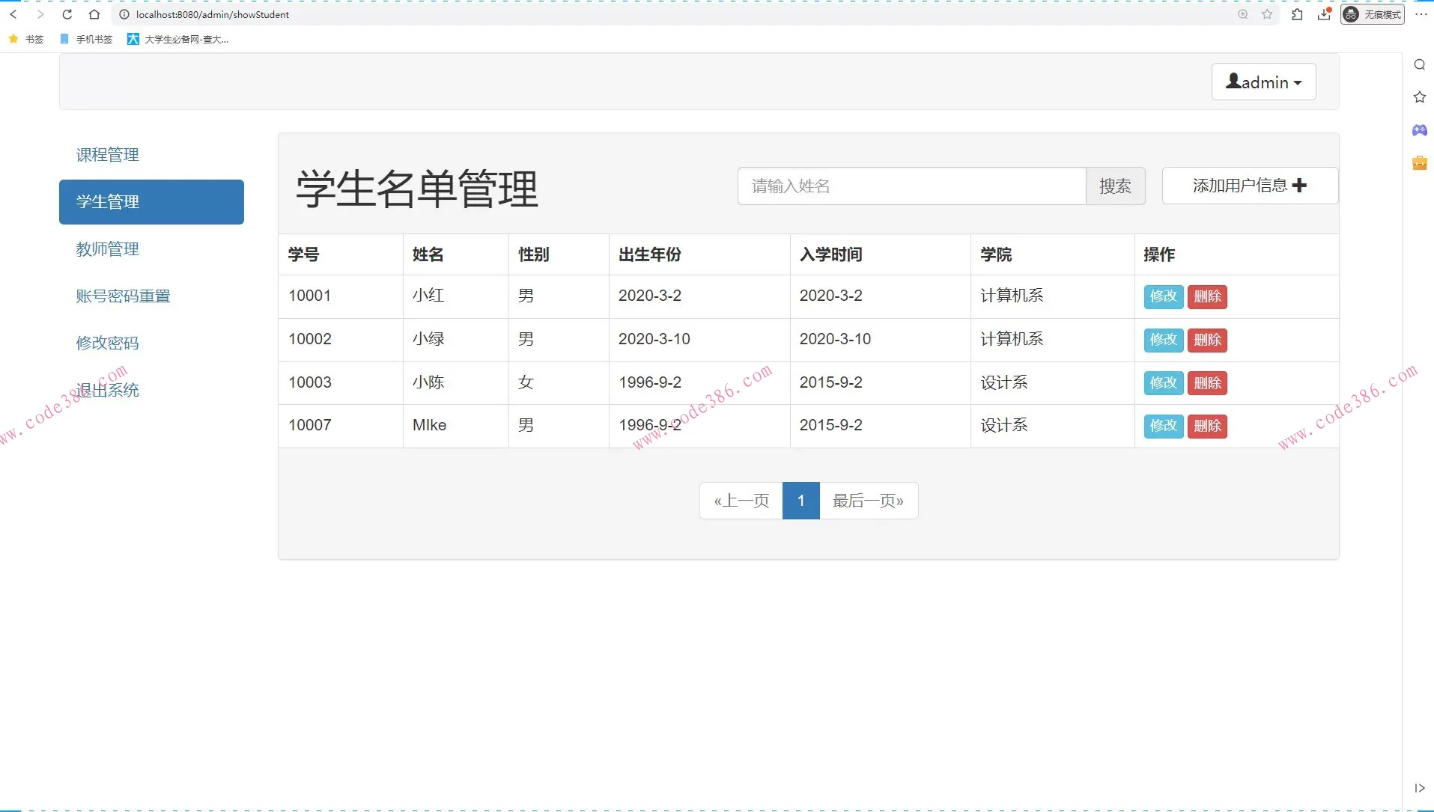Viewport: 1434px width, 812px height.
Task: Select 教师管理 in the sidebar menu
Action: click(107, 249)
